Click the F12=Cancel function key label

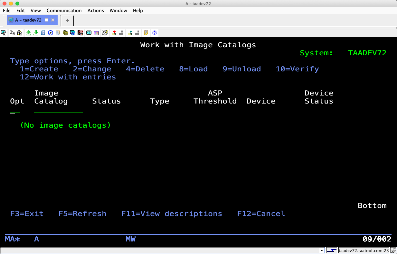(x=261, y=214)
